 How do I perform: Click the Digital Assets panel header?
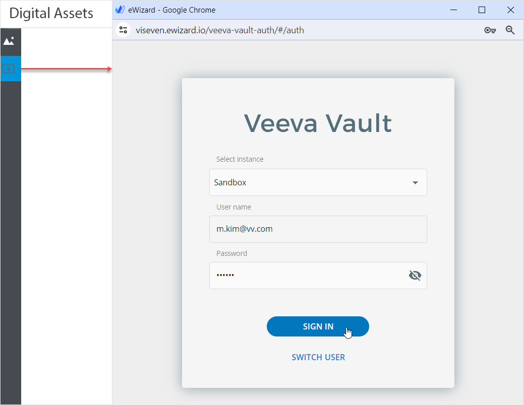(51, 14)
